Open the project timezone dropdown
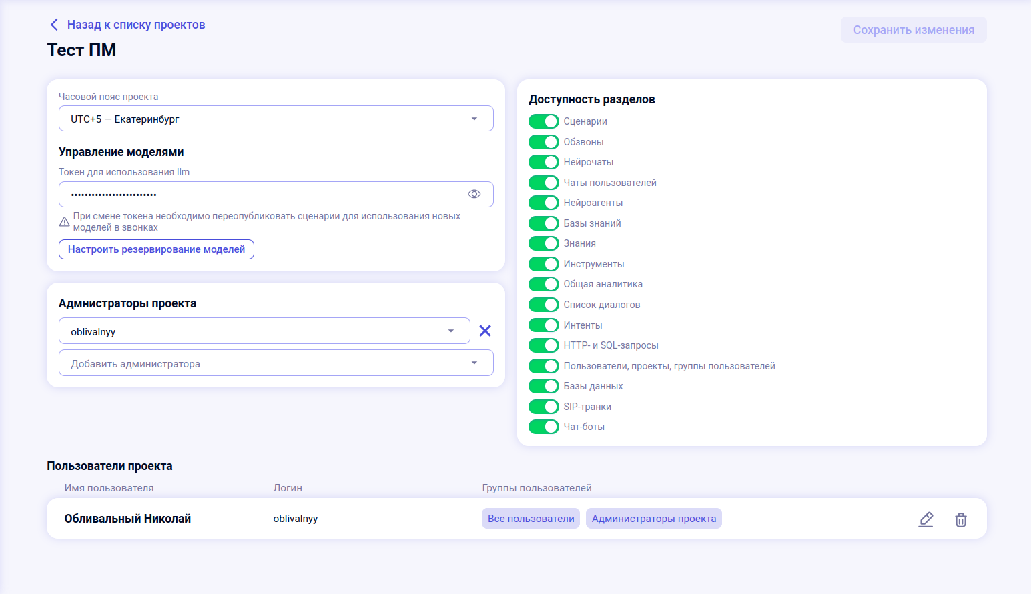Image resolution: width=1031 pixels, height=594 pixels. [x=276, y=119]
